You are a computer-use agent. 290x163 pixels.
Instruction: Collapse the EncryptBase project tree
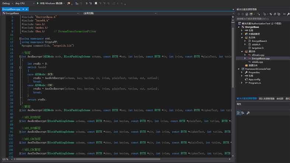(x=239, y=27)
